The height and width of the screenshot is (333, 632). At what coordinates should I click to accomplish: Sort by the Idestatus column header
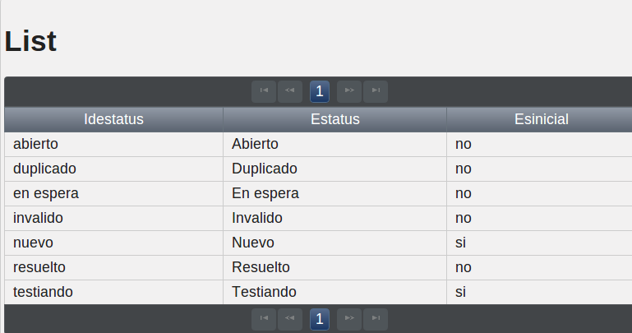point(113,119)
